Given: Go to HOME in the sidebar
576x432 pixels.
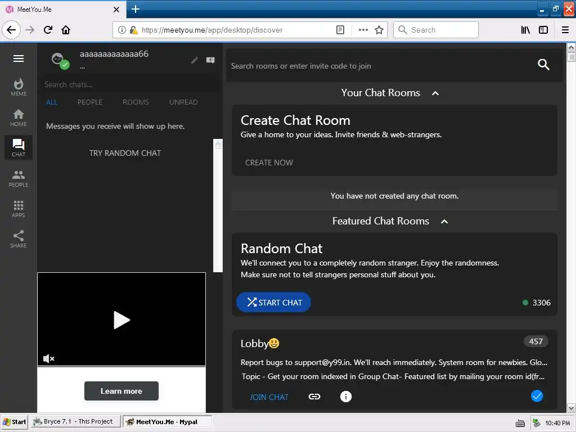Looking at the screenshot, I should coord(19,118).
